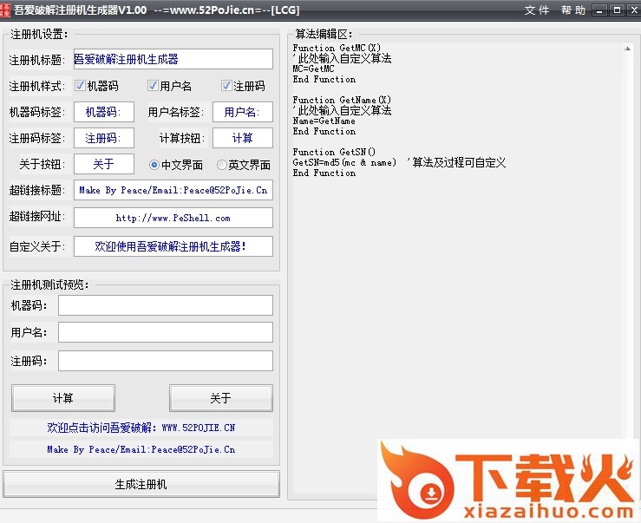
Task: Click the app icon in the title bar
Action: point(7,10)
